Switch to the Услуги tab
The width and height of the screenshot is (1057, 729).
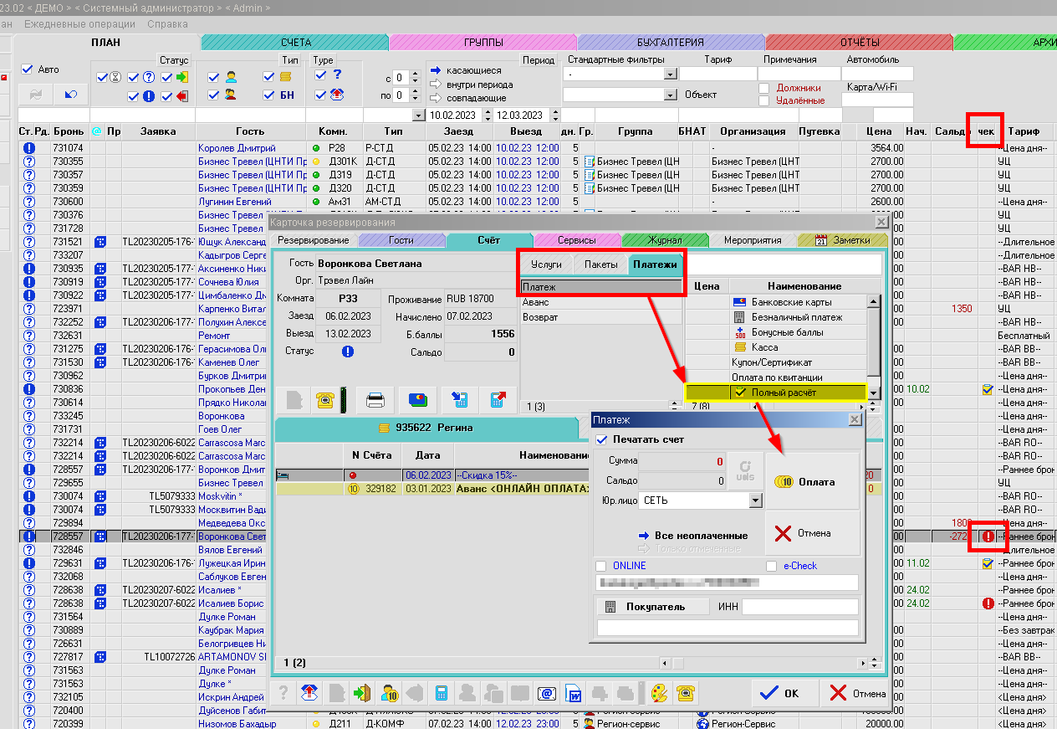547,264
